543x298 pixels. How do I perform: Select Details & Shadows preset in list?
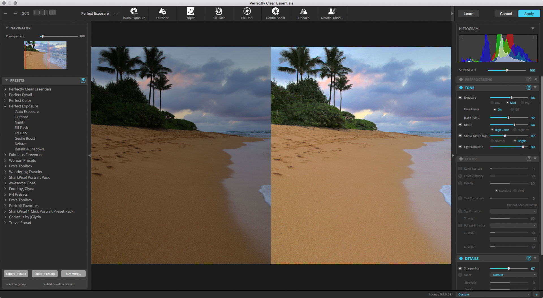pos(29,149)
